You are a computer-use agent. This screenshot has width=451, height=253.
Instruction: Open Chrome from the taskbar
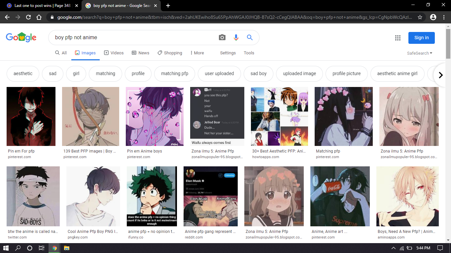coord(54,248)
